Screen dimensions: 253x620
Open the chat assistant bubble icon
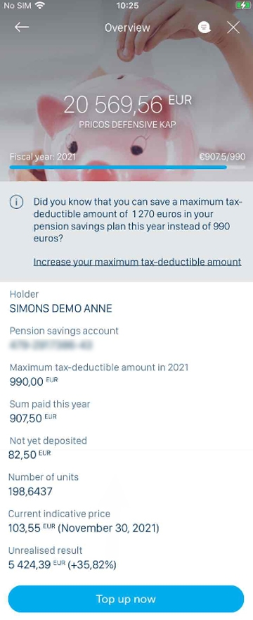tap(204, 27)
